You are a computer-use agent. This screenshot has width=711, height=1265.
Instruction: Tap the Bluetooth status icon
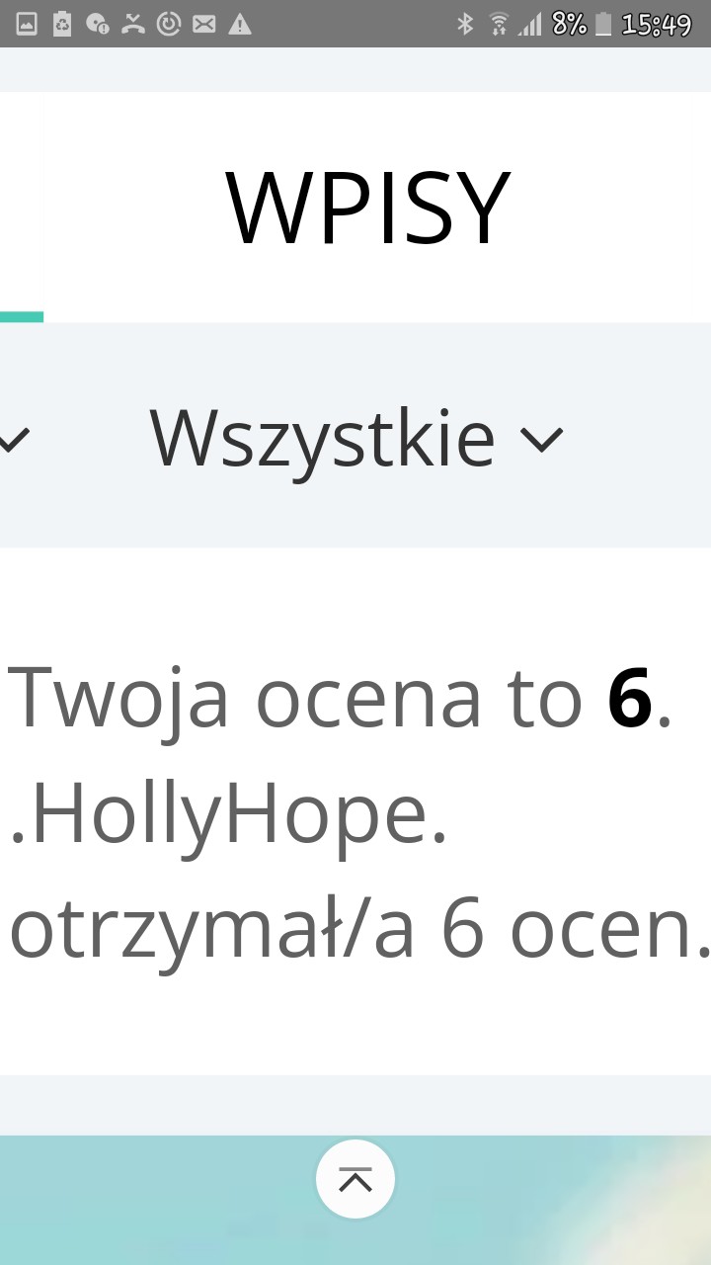465,24
